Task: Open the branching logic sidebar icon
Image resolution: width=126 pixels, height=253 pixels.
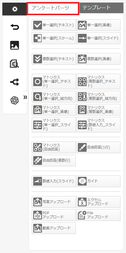Action: pyautogui.click(x=15, y=82)
